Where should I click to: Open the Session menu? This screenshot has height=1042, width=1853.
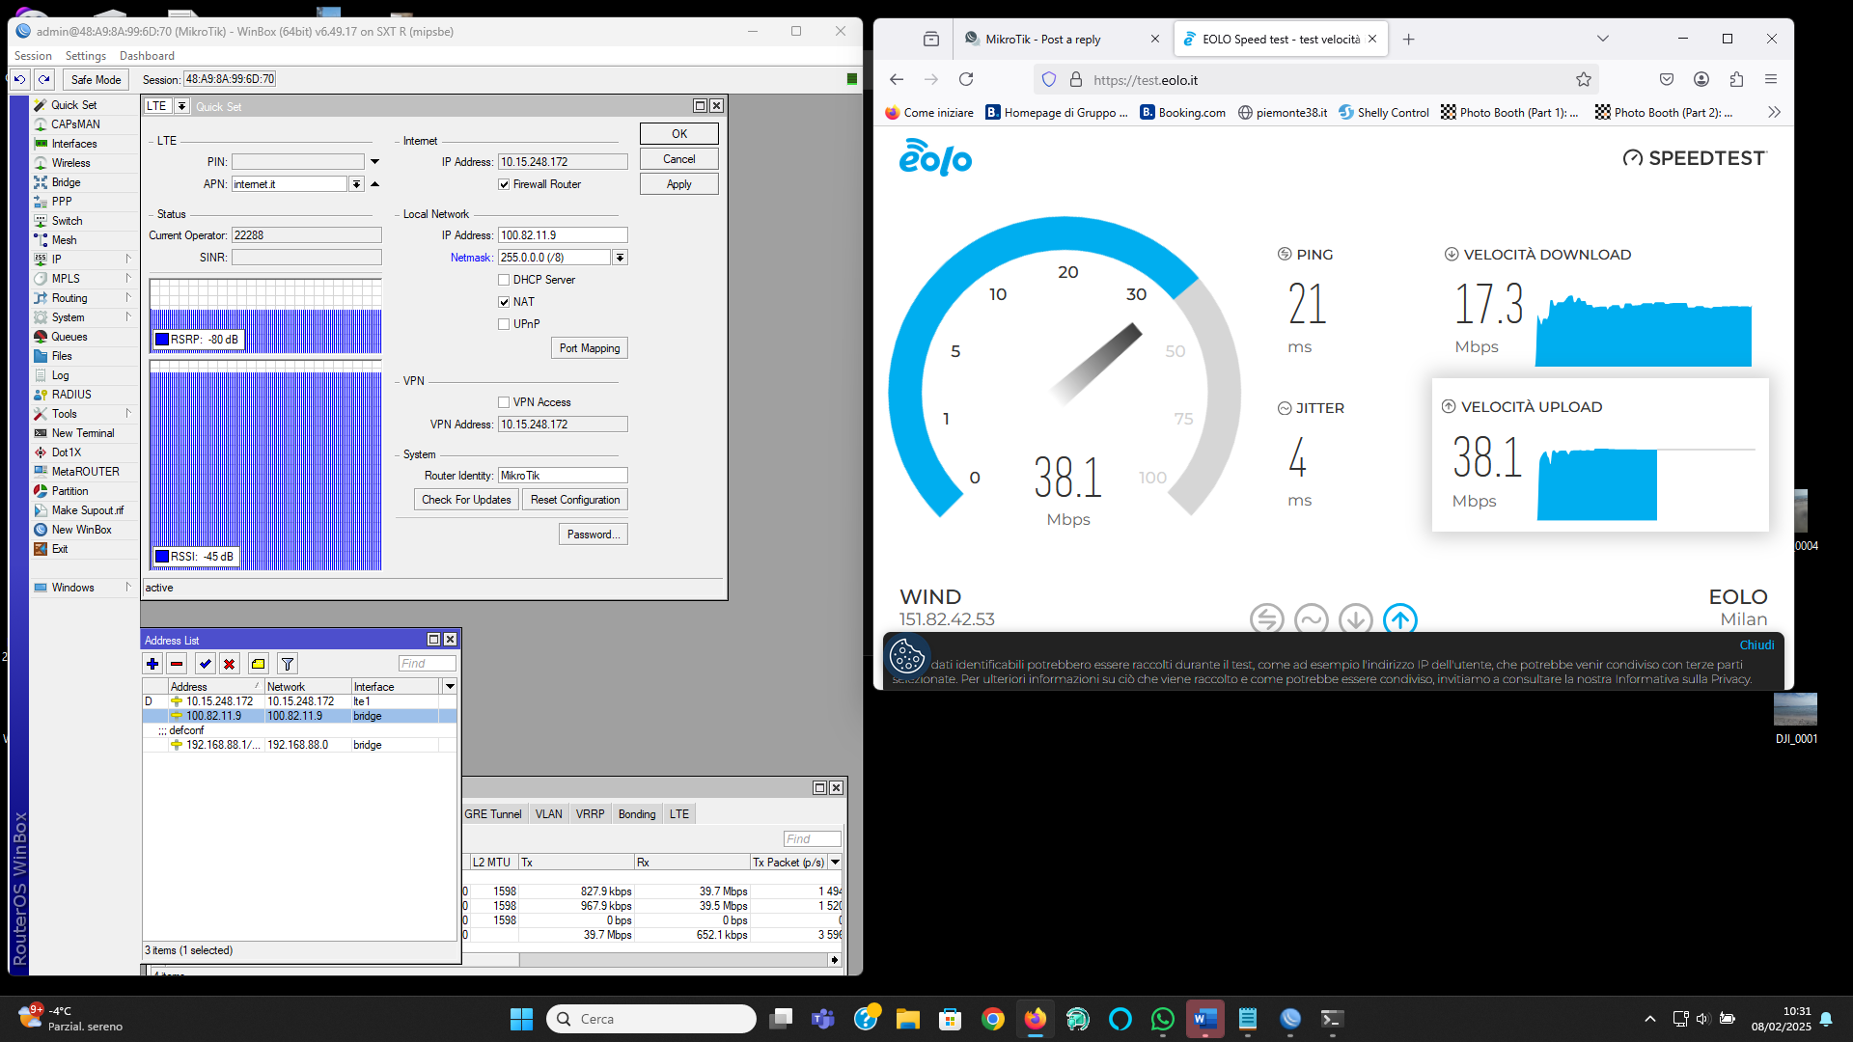[x=33, y=56]
